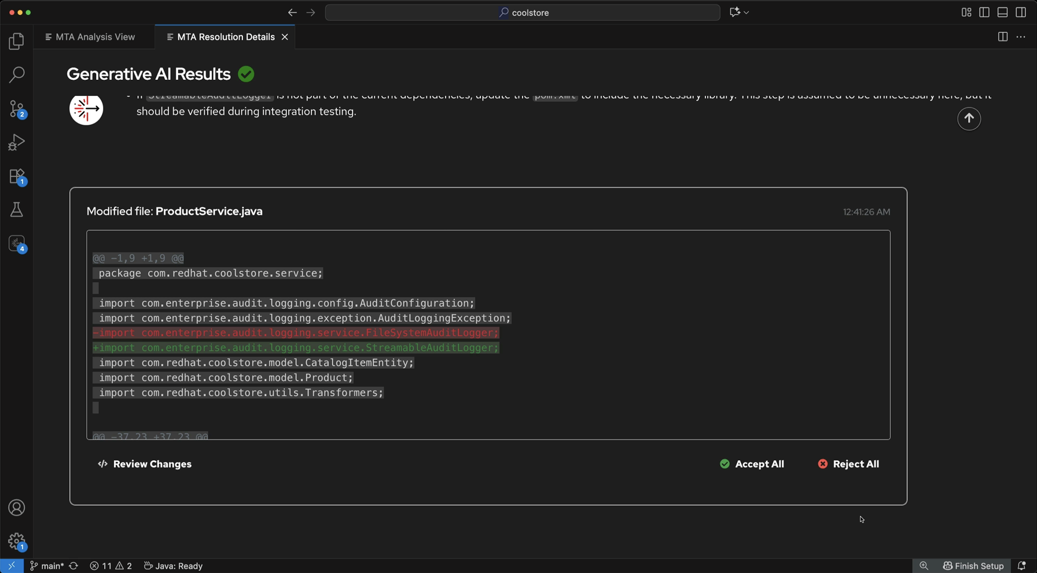1037x573 pixels.
Task: Click the Accept All button
Action: [752, 464]
